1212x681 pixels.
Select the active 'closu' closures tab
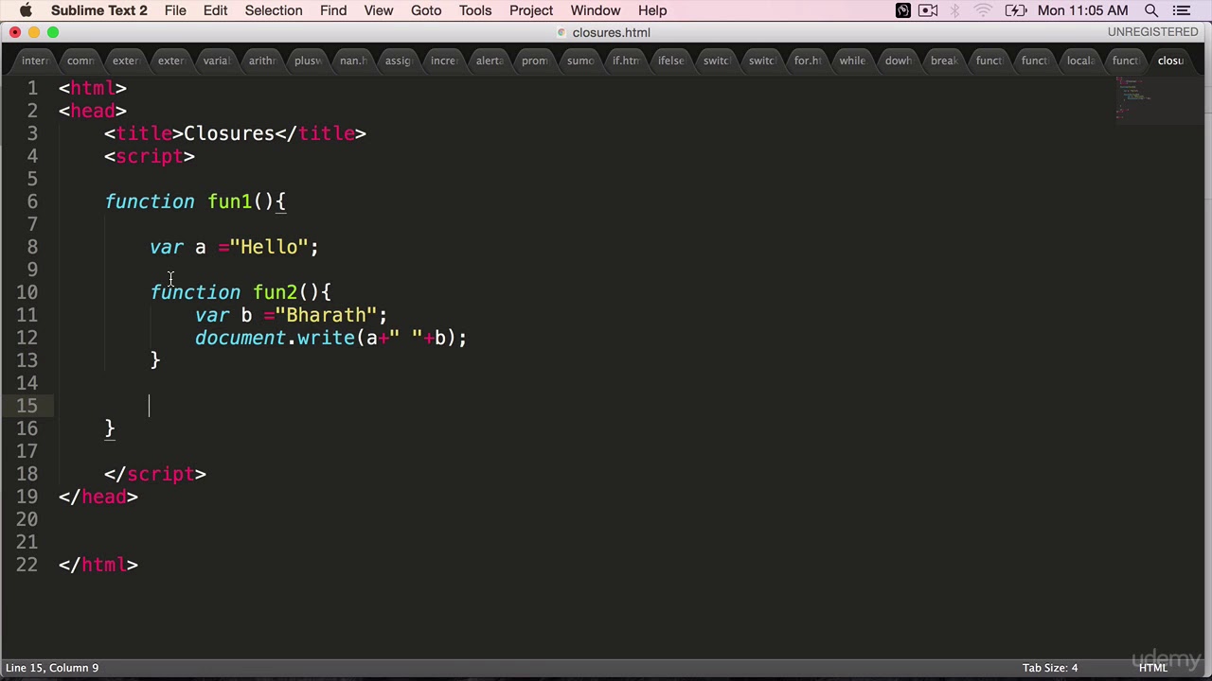(x=1171, y=61)
